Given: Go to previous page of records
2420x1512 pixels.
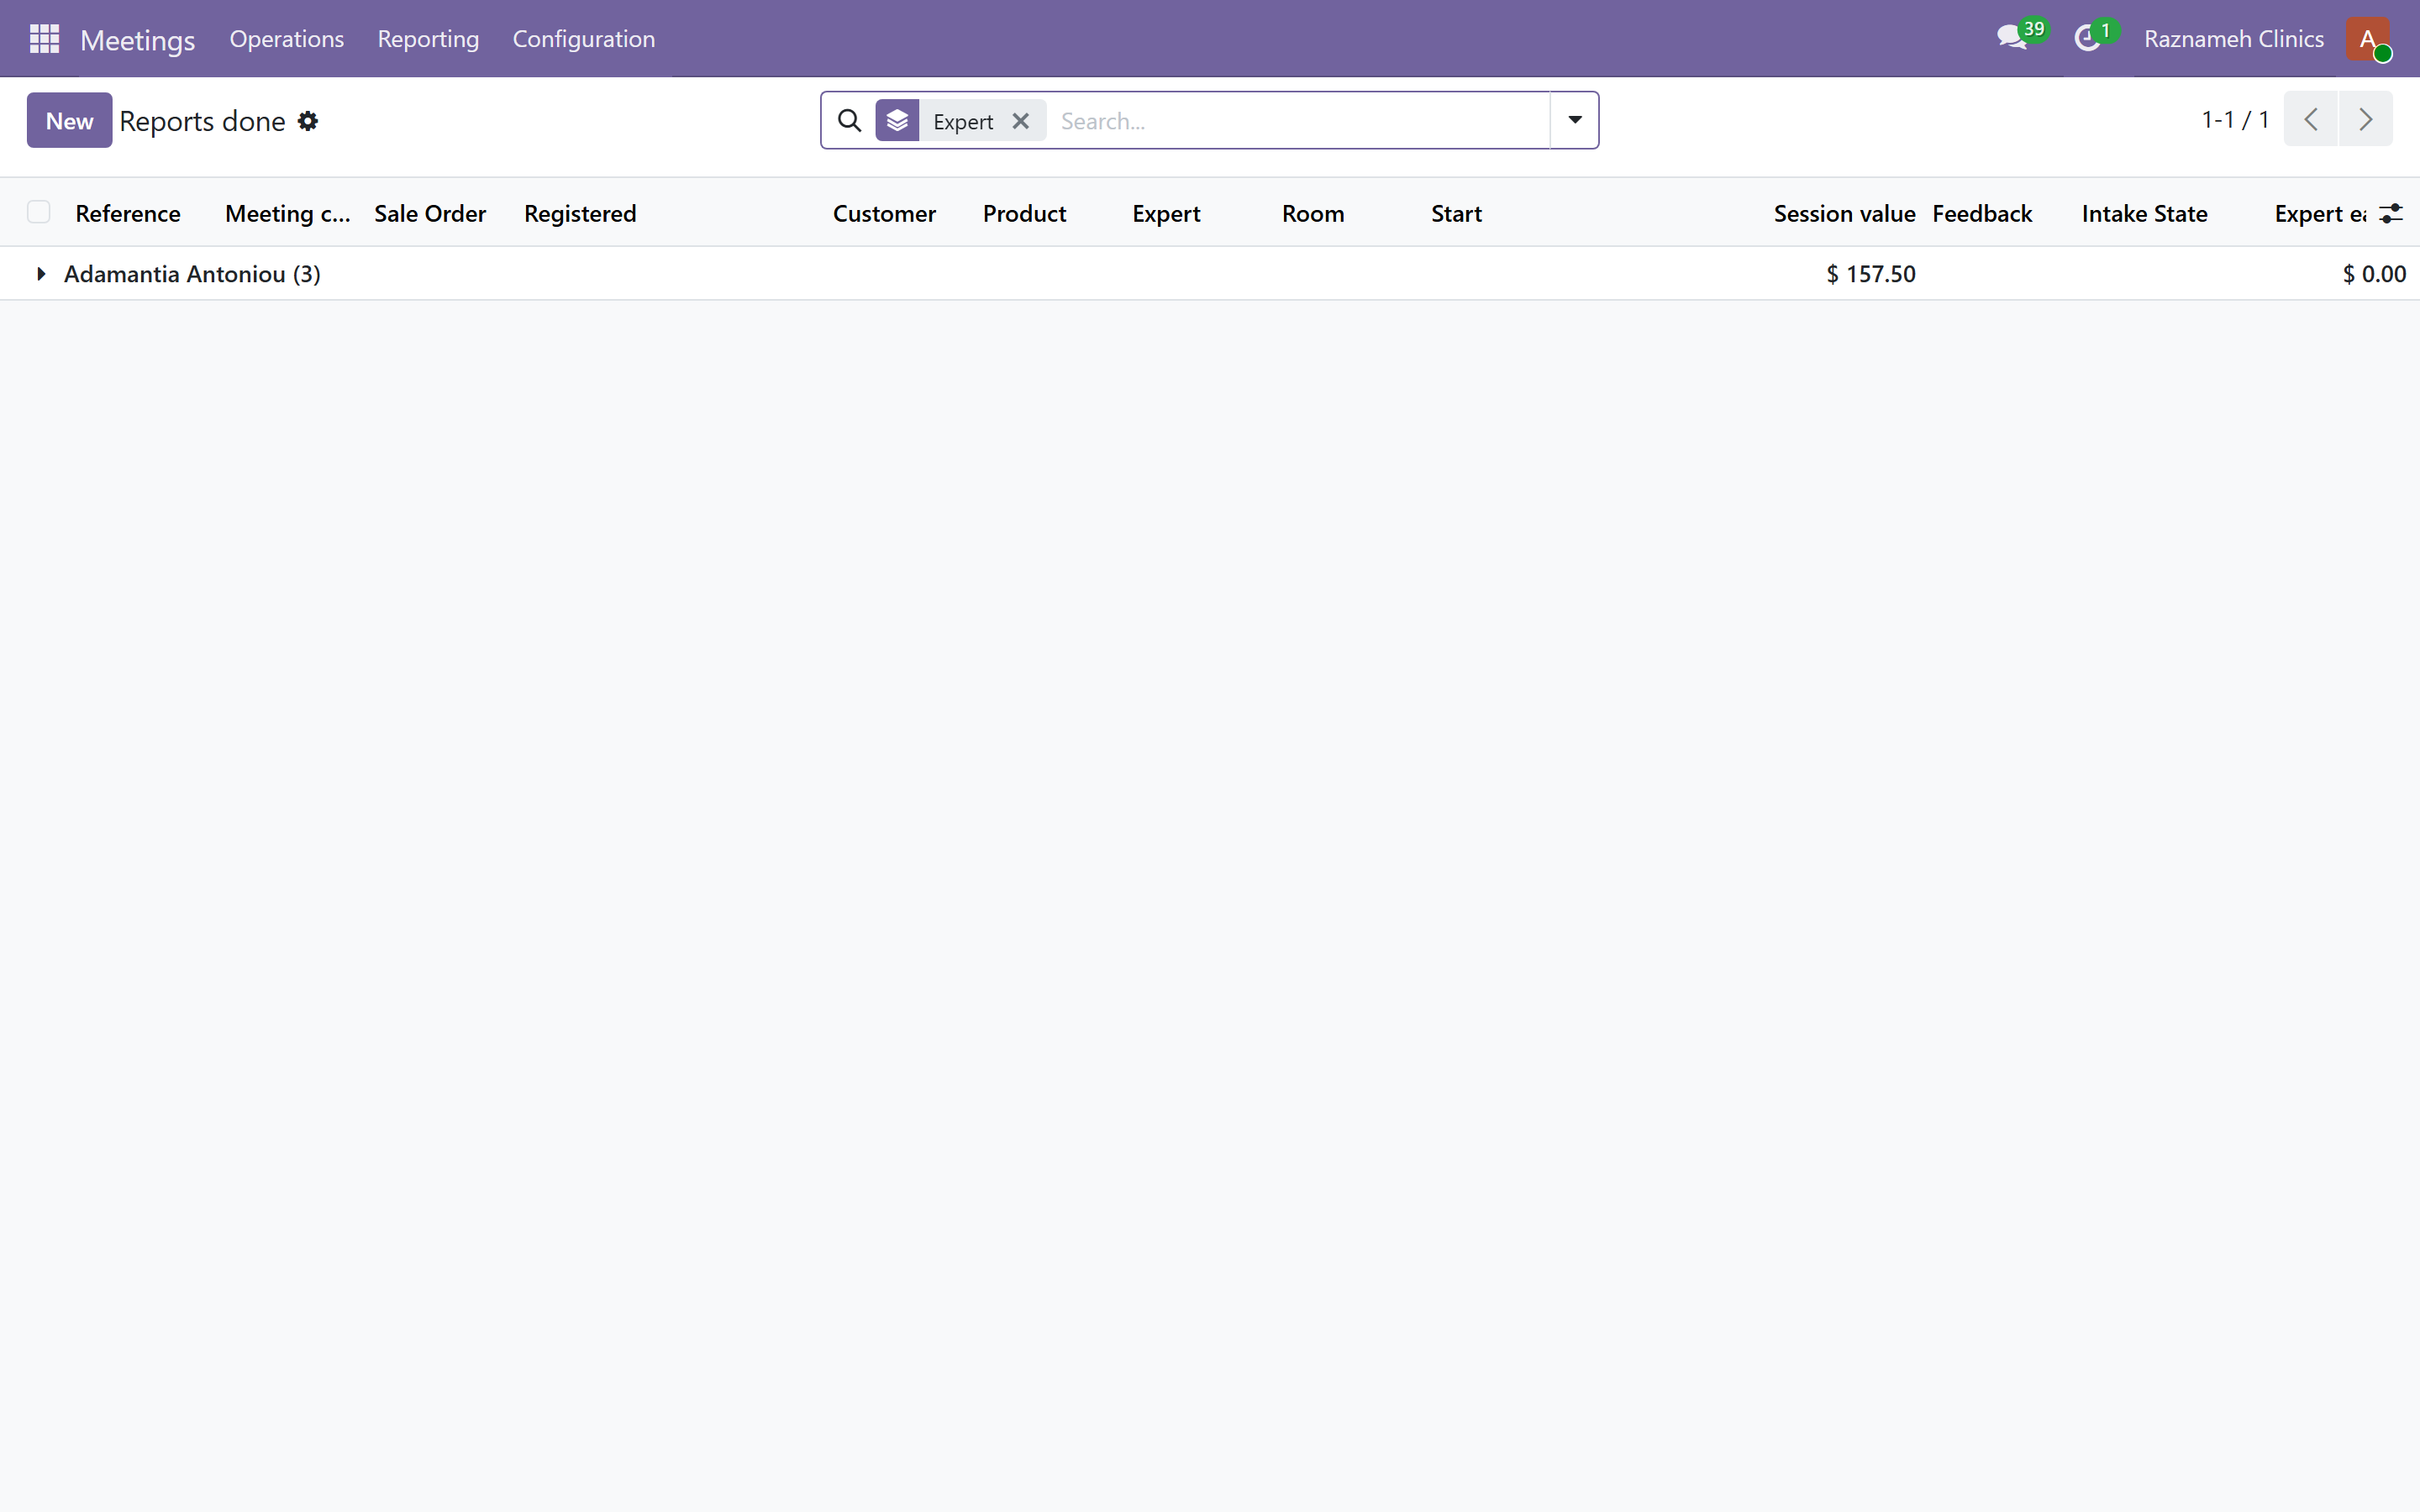Looking at the screenshot, I should (x=2310, y=119).
